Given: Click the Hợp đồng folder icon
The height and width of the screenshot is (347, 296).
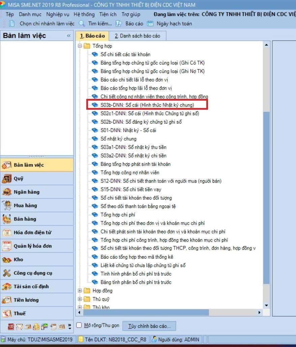Looking at the screenshot, I should pos(87,291).
